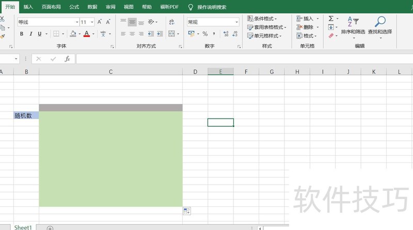Switch to 页面布局 tab
413x230 pixels.
tap(51, 7)
